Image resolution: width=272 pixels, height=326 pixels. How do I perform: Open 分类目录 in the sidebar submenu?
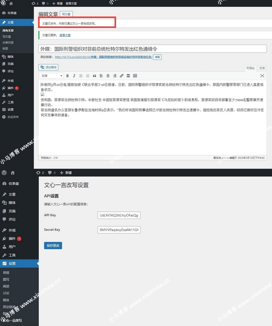8,42
